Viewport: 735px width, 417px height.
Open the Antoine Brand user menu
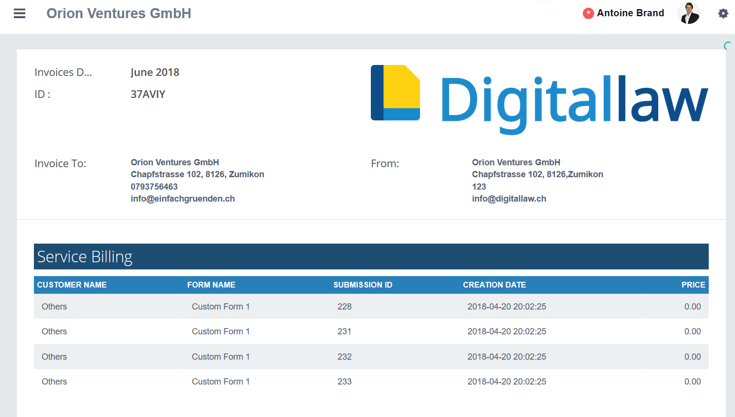coord(630,13)
